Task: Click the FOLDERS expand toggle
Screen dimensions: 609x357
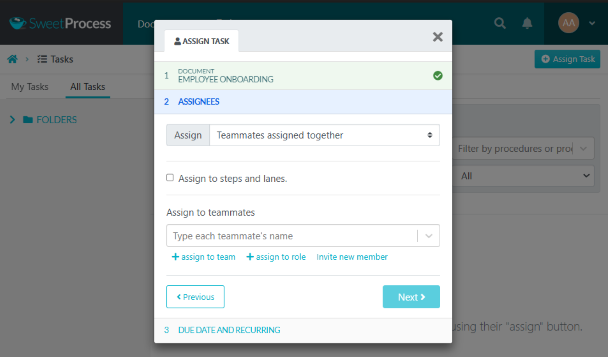Action: coord(12,120)
